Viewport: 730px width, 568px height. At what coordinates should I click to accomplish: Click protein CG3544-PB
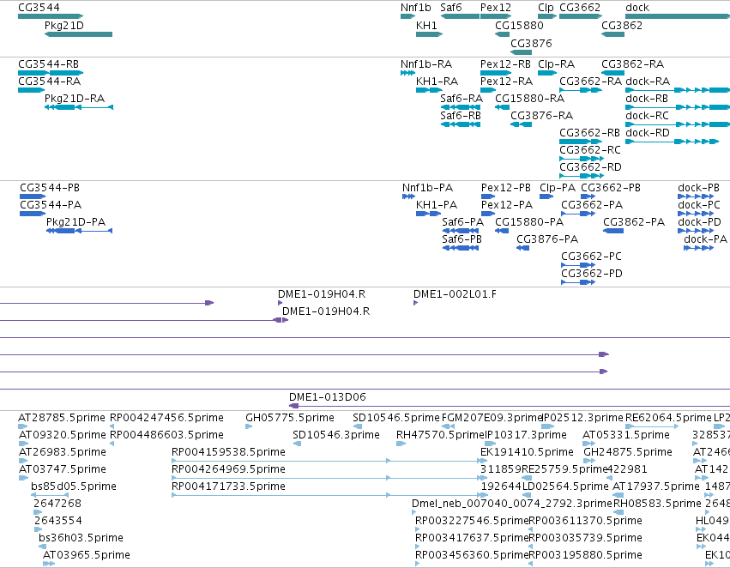coord(33,196)
